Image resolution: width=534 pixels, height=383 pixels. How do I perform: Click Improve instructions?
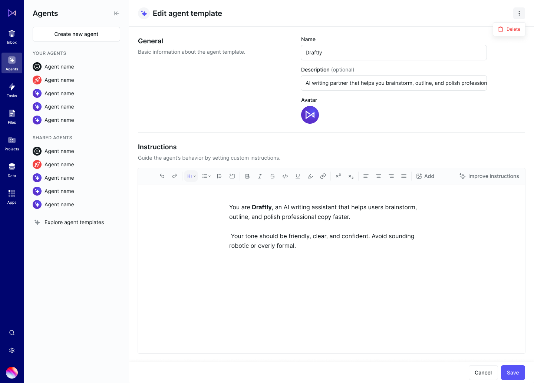pyautogui.click(x=489, y=176)
